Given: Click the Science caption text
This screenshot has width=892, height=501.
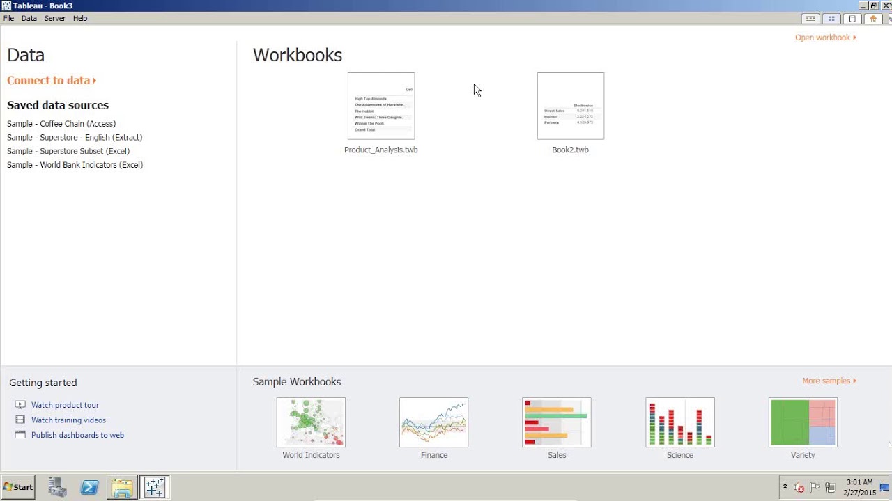Looking at the screenshot, I should click(x=680, y=455).
